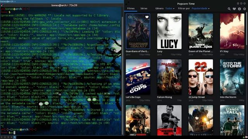Open the 22 Jump Street poster

201,77
